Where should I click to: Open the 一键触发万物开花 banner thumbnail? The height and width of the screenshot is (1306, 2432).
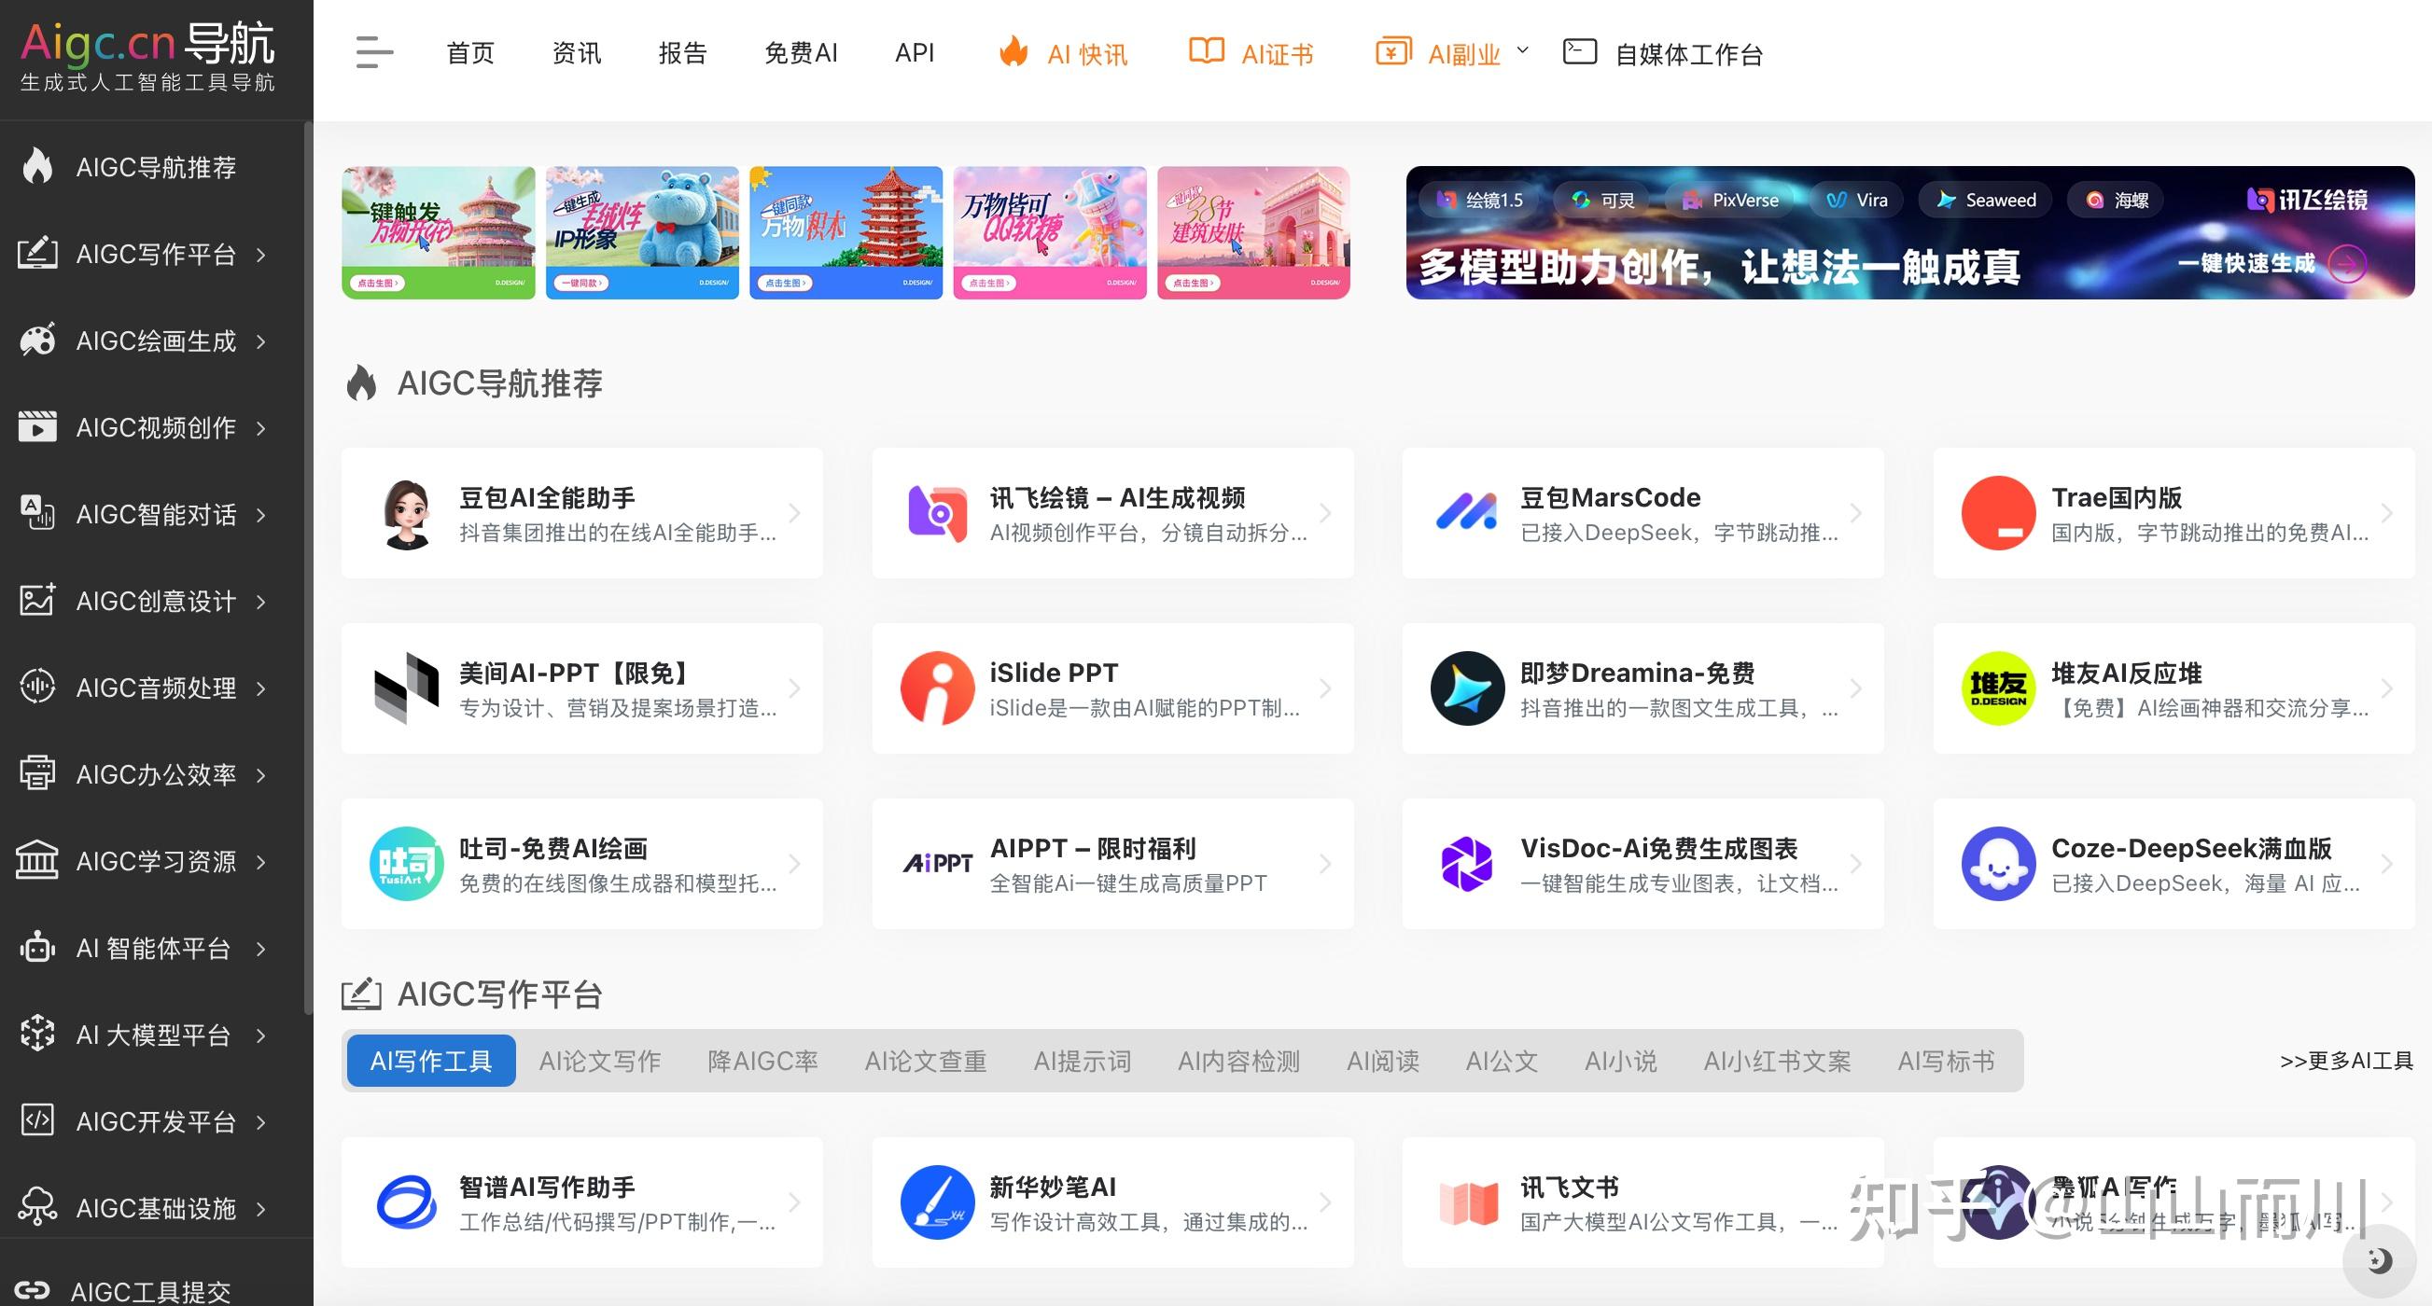coord(438,232)
